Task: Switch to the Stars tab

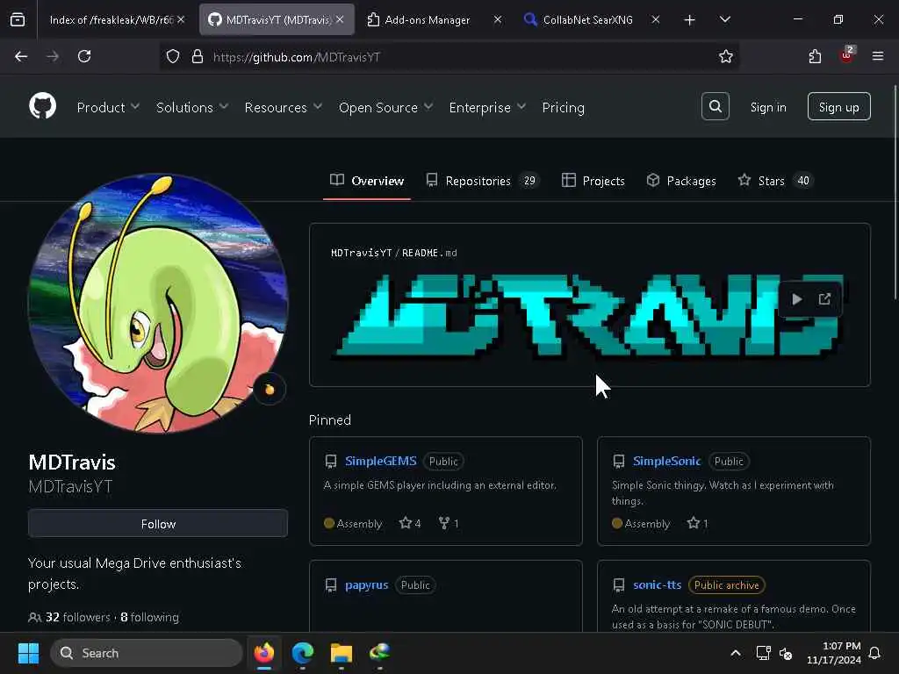Action: point(774,181)
